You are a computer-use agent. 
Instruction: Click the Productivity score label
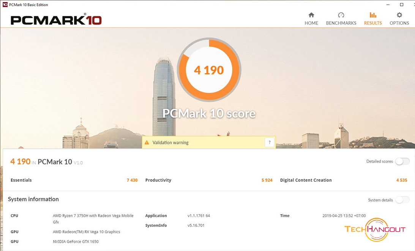click(158, 180)
